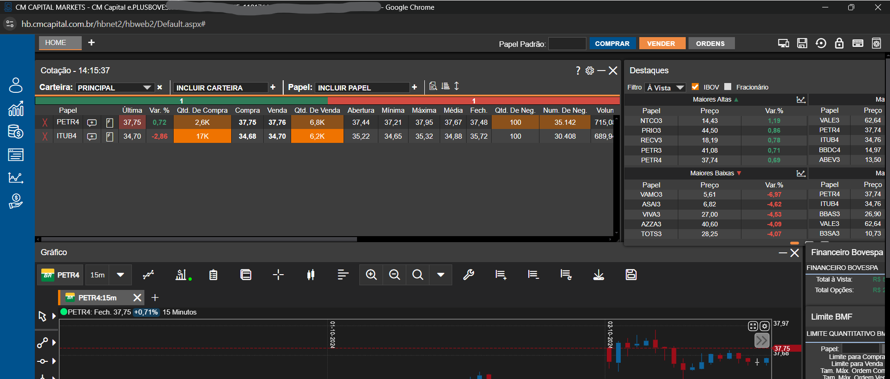
Task: Select the chart cursor pointer tool
Action: [42, 316]
